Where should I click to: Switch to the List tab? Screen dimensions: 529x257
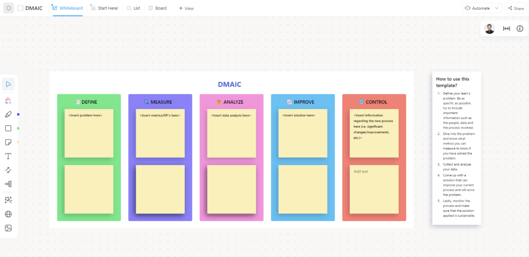(x=133, y=8)
